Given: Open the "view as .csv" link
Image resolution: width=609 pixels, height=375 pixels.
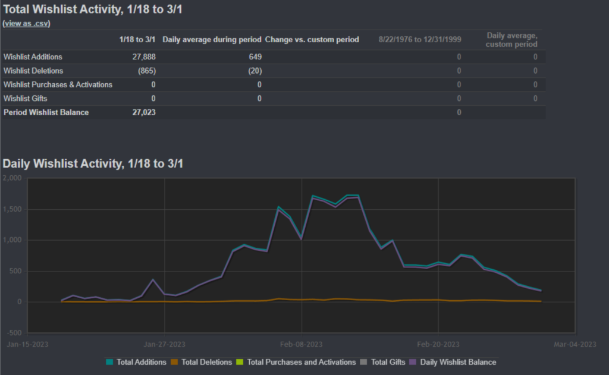Looking at the screenshot, I should 26,23.
